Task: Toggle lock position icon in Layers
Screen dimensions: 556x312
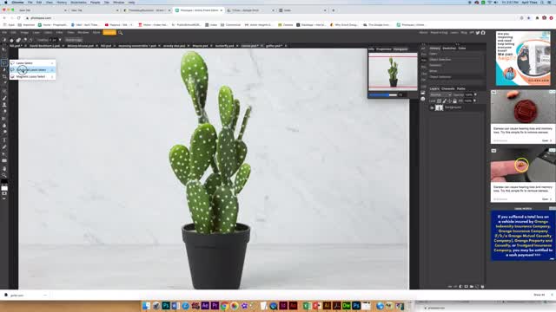Action: click(x=449, y=101)
